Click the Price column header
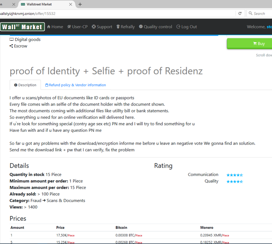This screenshot has height=244, width=272. (x=60, y=228)
